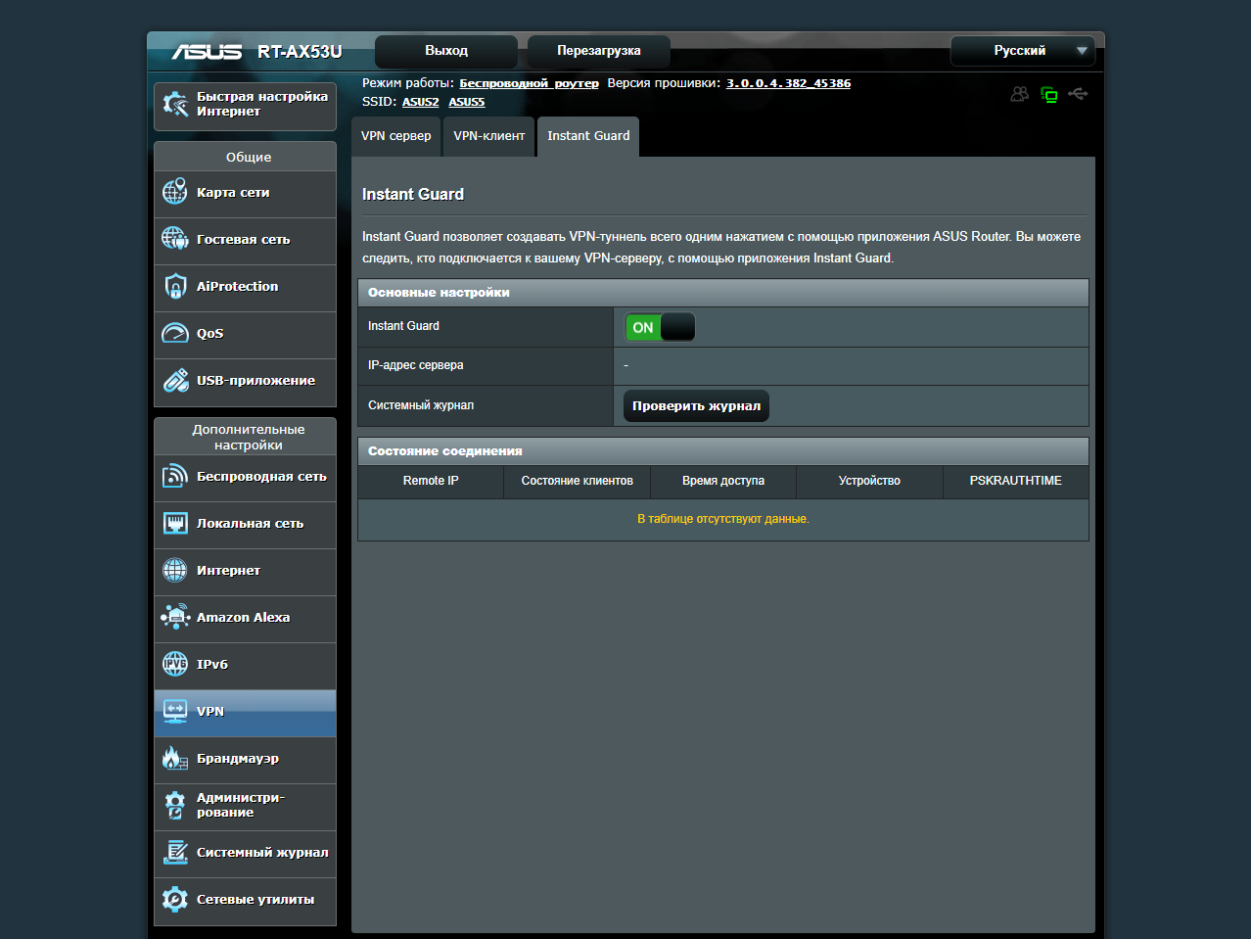This screenshot has width=1251, height=939.
Task: Click Проверить журнал button
Action: [x=696, y=406]
